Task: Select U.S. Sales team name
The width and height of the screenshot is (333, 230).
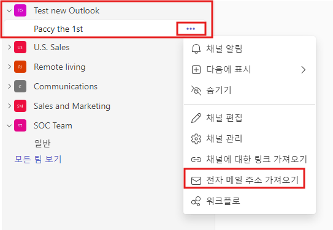Action: pos(52,47)
